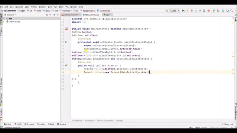Toggle the Project side panel tab
Image resolution: width=237 pixels, height=133 pixels.
[1, 18]
